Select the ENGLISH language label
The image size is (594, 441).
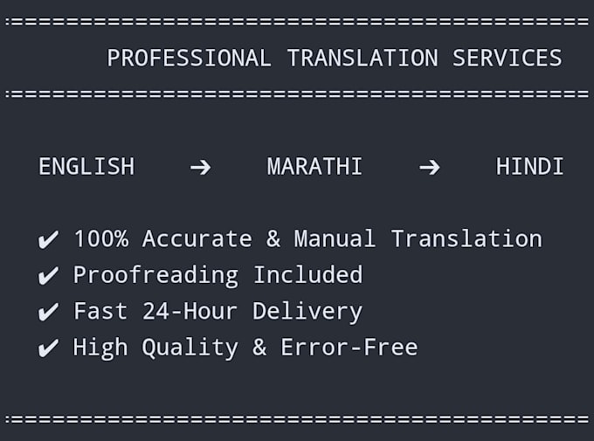pyautogui.click(x=86, y=167)
